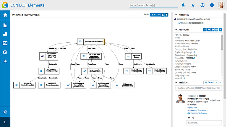Focus the Enter Search Term(s) field

coord(154,5)
